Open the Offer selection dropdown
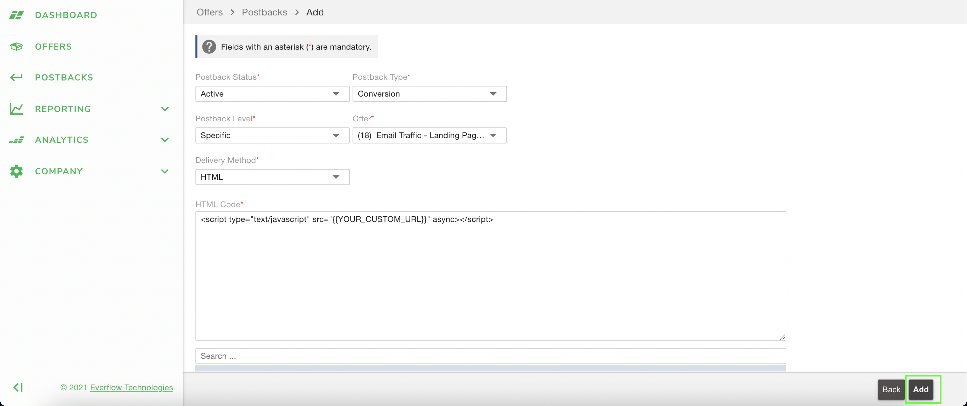 [x=429, y=135]
